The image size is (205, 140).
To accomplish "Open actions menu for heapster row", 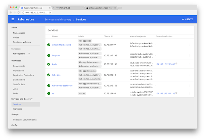I will tap(190, 55).
